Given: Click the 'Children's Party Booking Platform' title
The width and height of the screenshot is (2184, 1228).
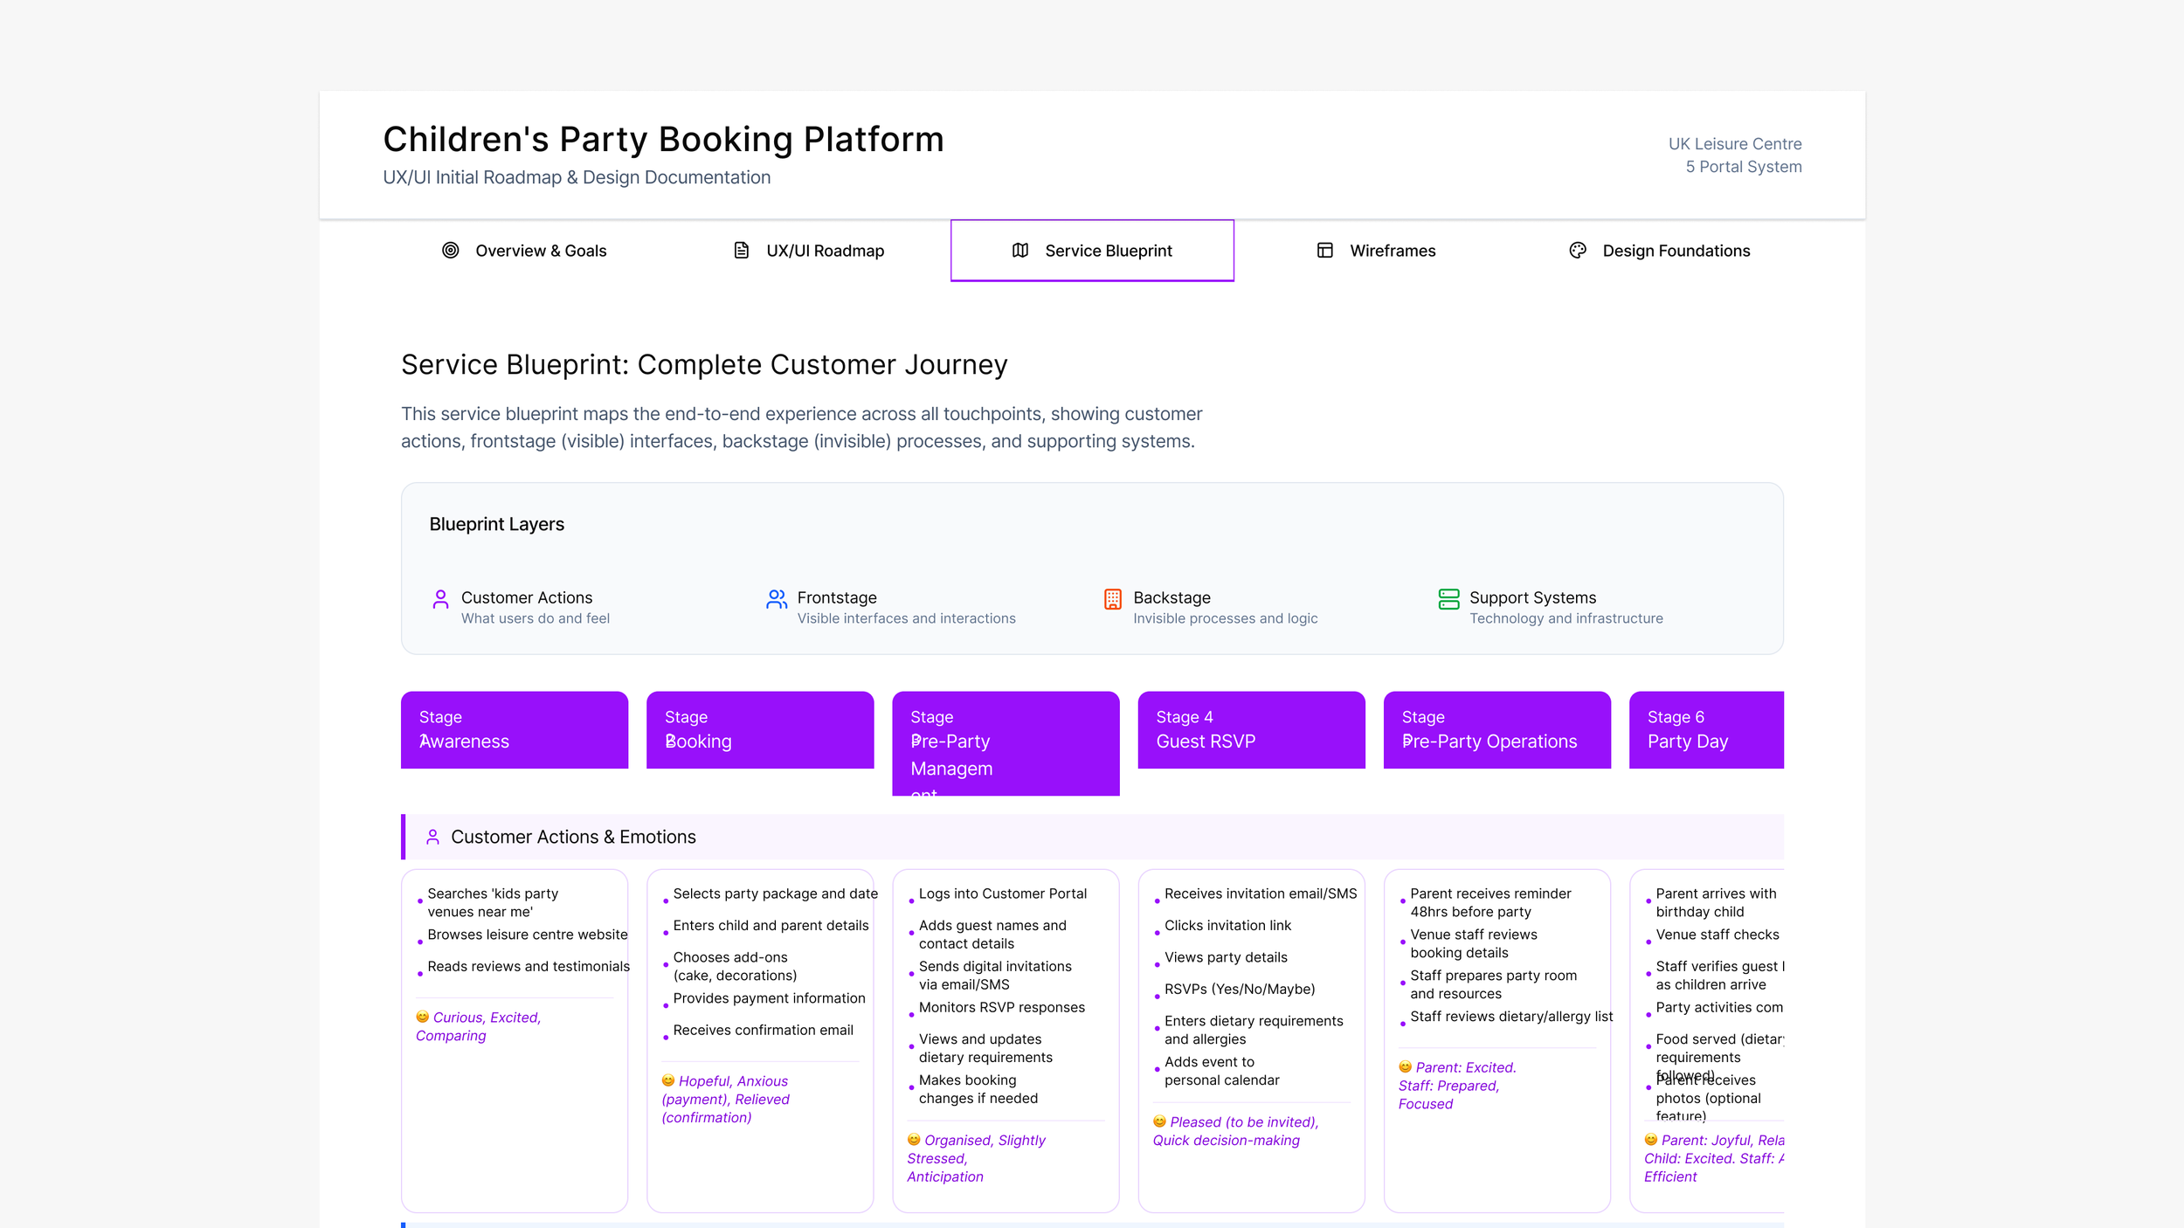Looking at the screenshot, I should [663, 140].
